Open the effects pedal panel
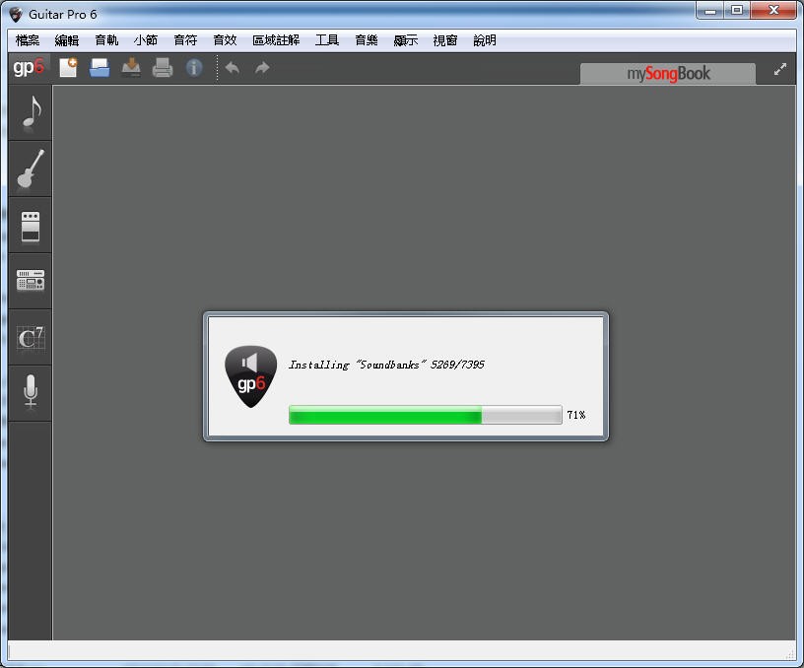Screen dimensions: 804x668 pos(31,226)
